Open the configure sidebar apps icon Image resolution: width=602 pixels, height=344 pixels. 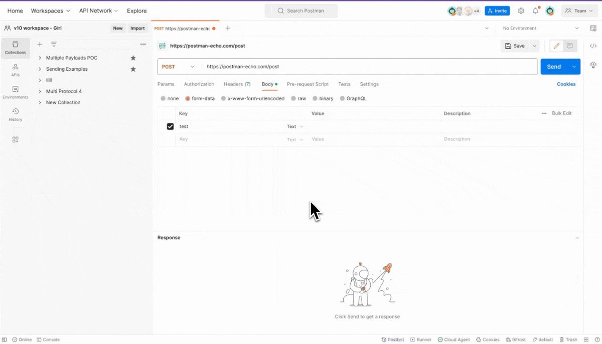pos(15,140)
